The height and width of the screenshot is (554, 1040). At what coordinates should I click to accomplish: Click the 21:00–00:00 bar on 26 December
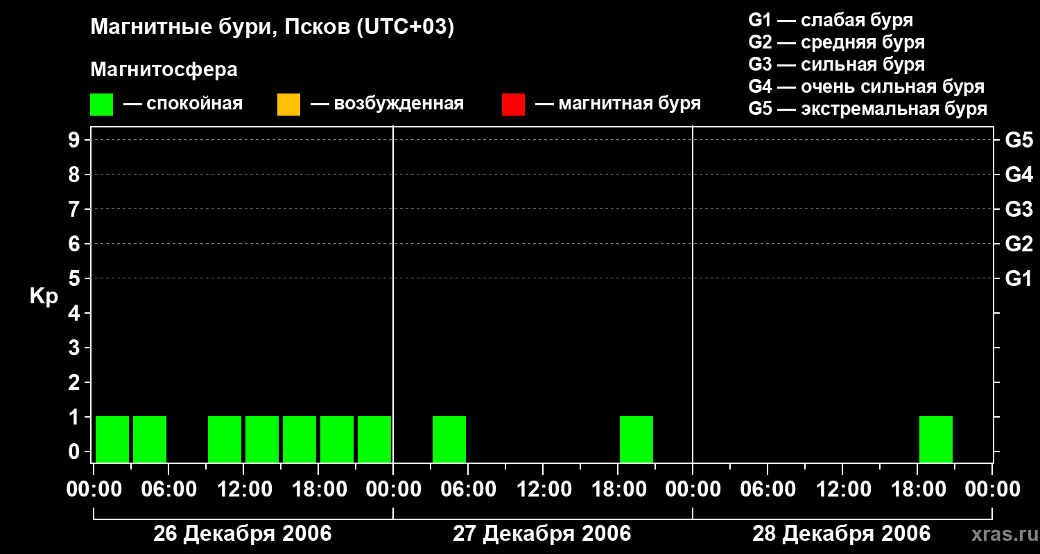(374, 439)
